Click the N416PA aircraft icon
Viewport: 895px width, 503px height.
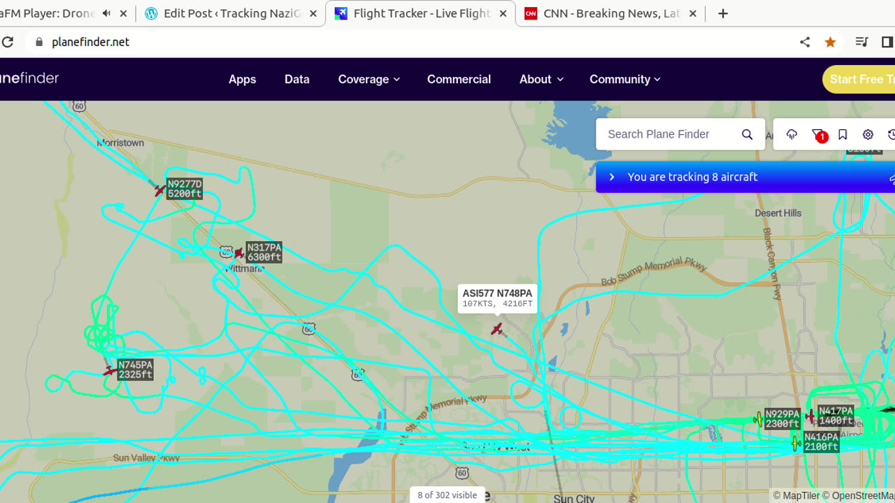[796, 443]
